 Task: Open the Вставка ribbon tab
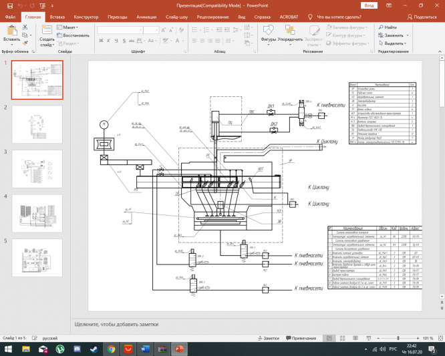57,15
